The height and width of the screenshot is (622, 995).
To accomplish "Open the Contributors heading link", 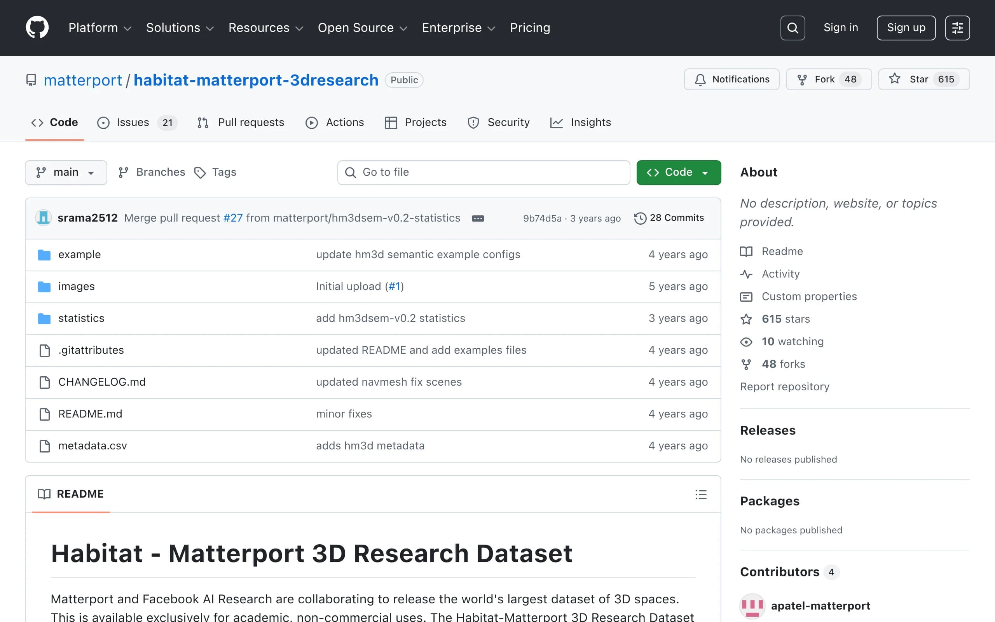I will point(789,572).
